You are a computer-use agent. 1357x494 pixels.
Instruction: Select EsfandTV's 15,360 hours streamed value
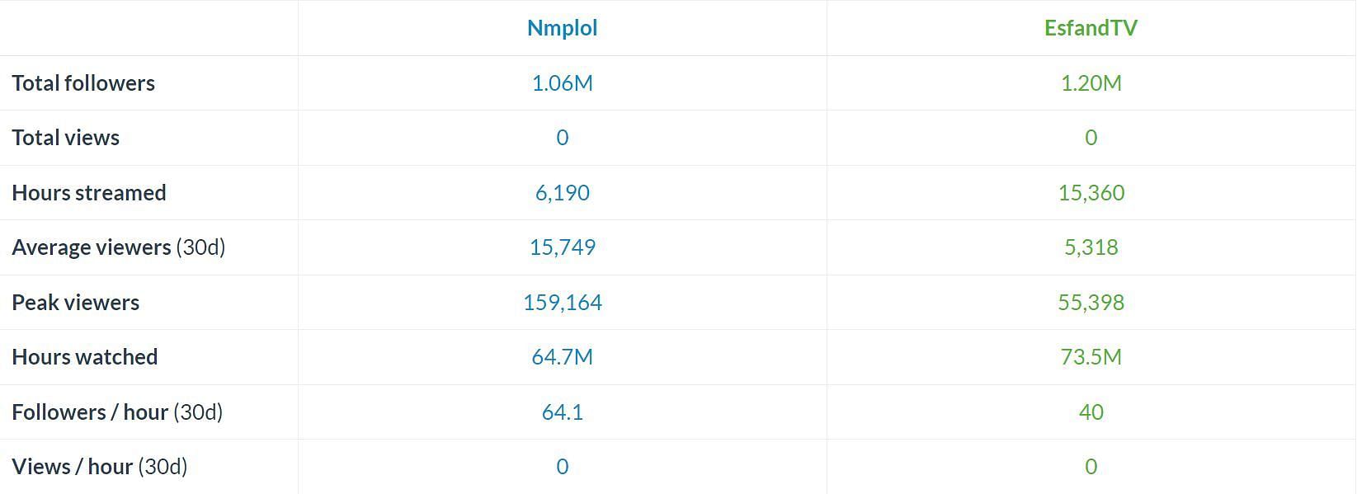point(1091,193)
